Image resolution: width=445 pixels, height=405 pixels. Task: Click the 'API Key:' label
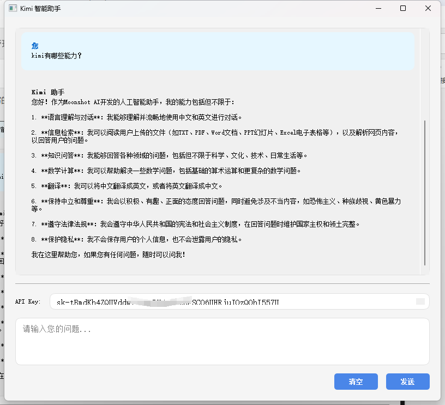(28, 301)
